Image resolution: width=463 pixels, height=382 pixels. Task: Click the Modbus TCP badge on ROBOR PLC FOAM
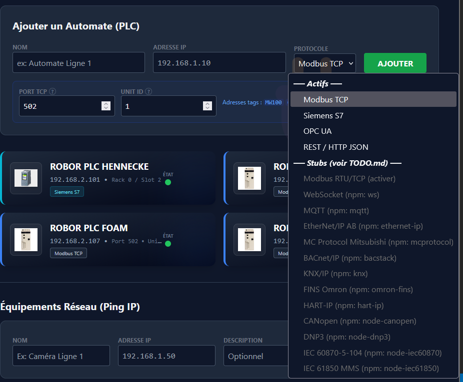[68, 253]
